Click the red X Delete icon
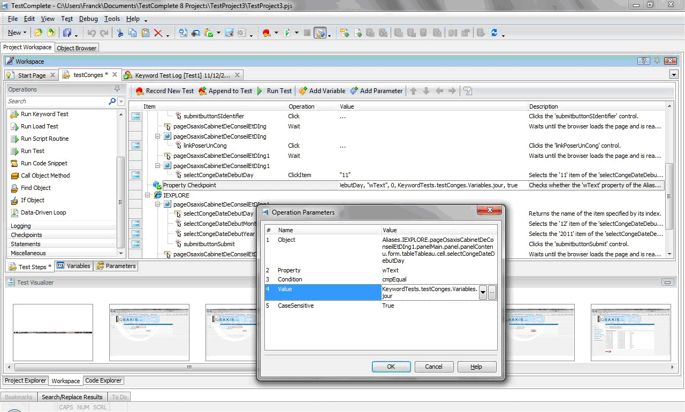 click(x=158, y=33)
